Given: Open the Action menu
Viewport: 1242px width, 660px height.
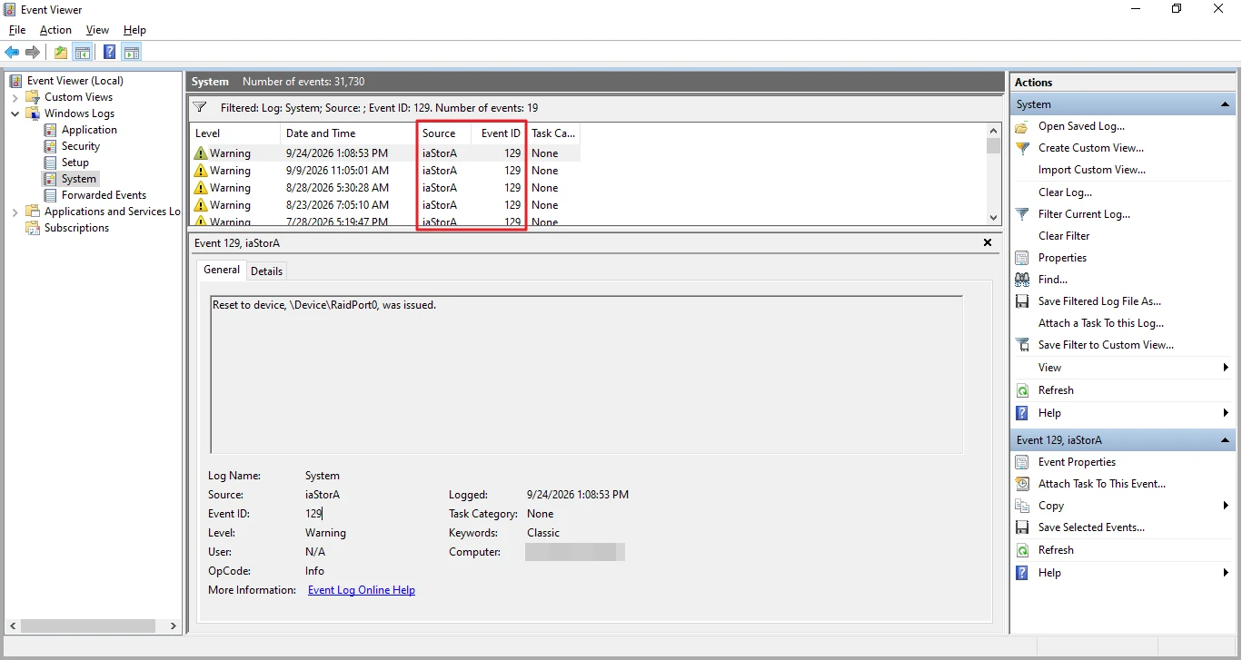Looking at the screenshot, I should (55, 30).
